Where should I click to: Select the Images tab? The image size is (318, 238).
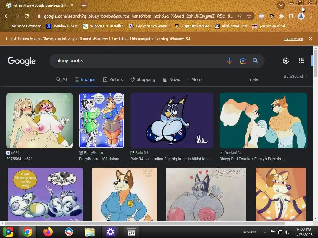pos(85,80)
